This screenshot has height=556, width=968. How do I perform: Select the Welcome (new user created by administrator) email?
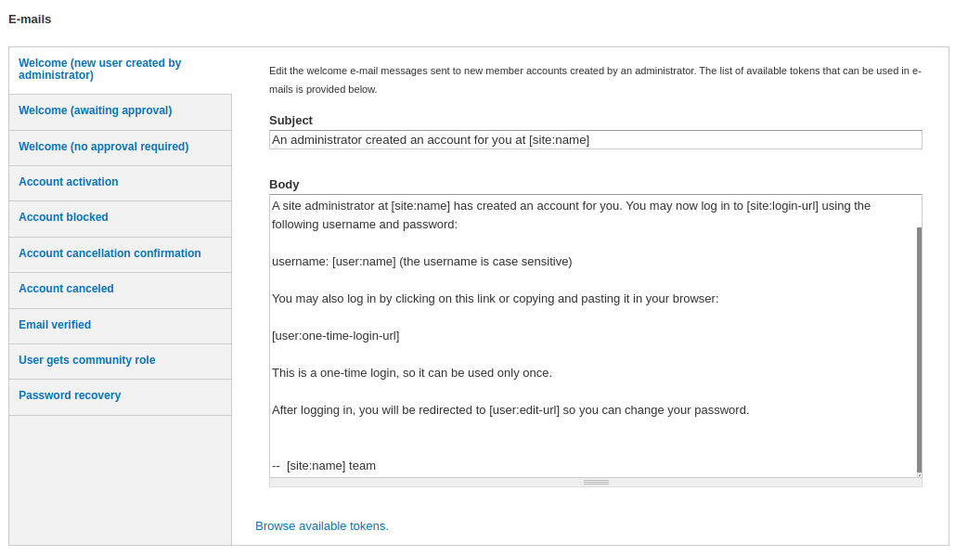pyautogui.click(x=99, y=69)
